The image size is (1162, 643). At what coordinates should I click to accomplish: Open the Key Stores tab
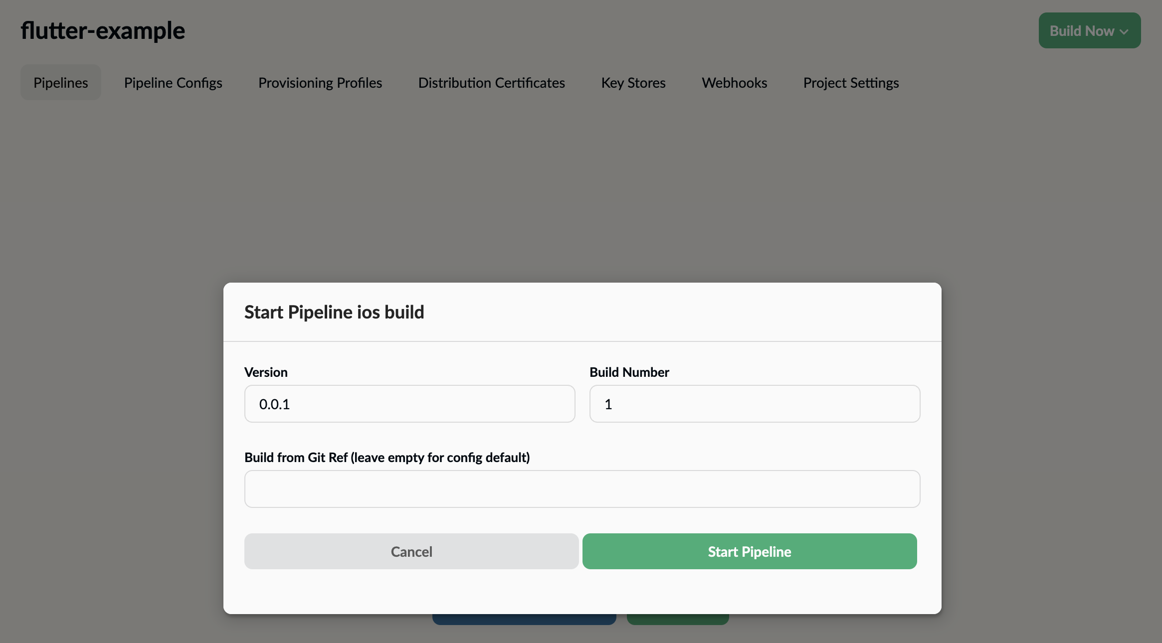click(x=633, y=83)
